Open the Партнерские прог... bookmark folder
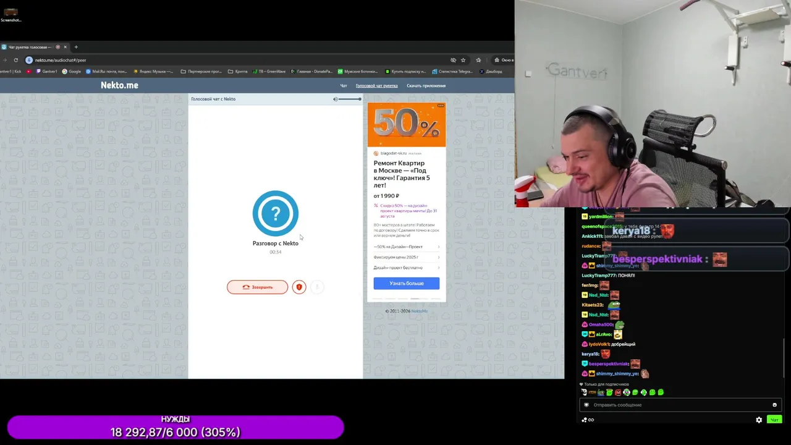 click(x=201, y=72)
